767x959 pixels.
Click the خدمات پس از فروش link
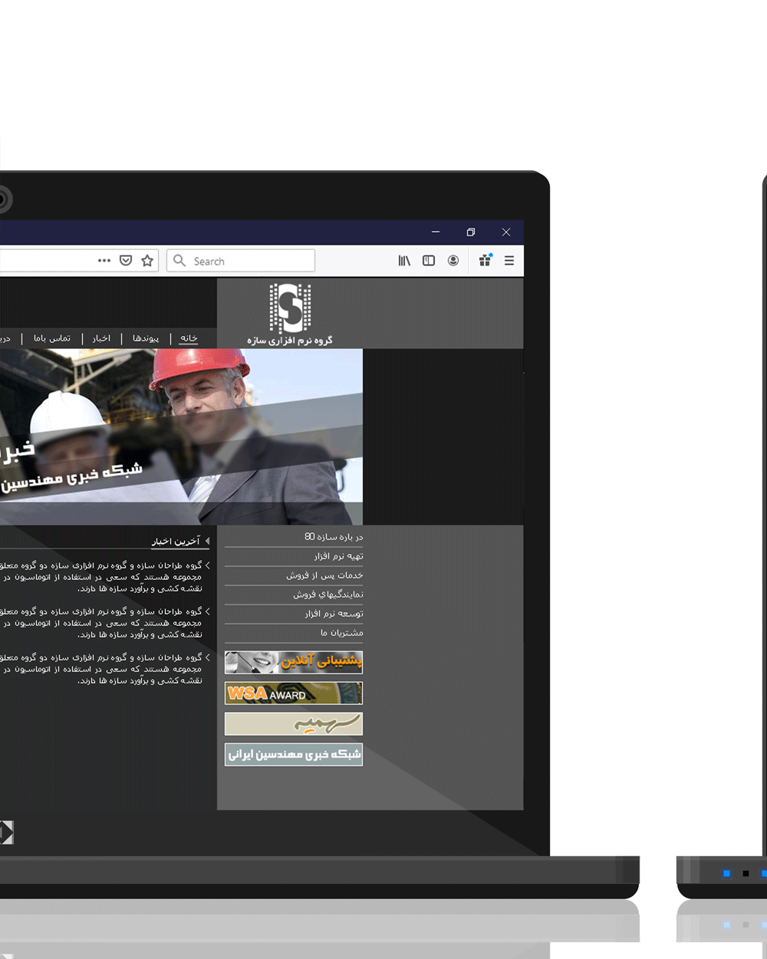324,575
